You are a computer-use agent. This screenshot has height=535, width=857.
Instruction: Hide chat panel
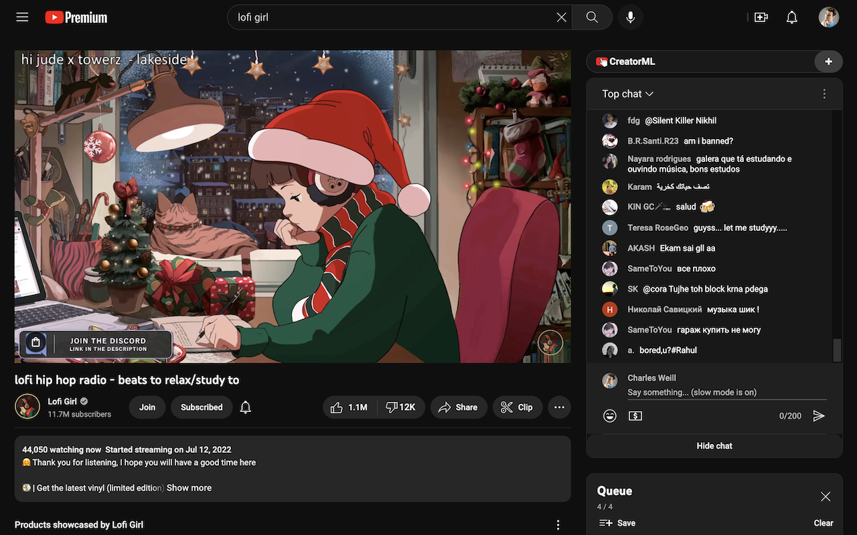click(x=714, y=446)
